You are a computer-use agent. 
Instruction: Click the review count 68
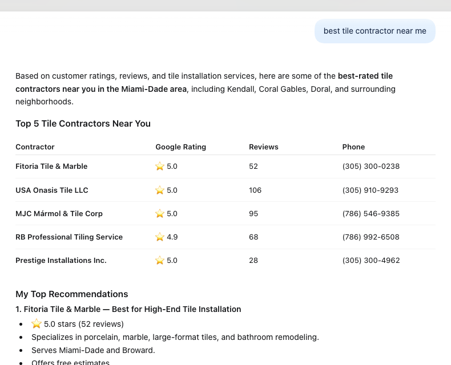point(253,237)
